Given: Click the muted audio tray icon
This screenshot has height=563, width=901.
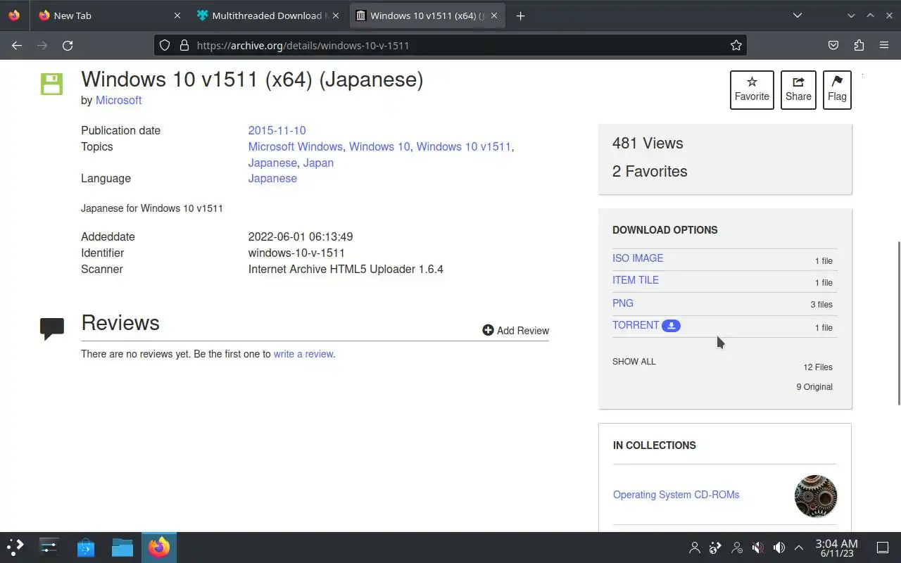Looking at the screenshot, I should 758,547.
